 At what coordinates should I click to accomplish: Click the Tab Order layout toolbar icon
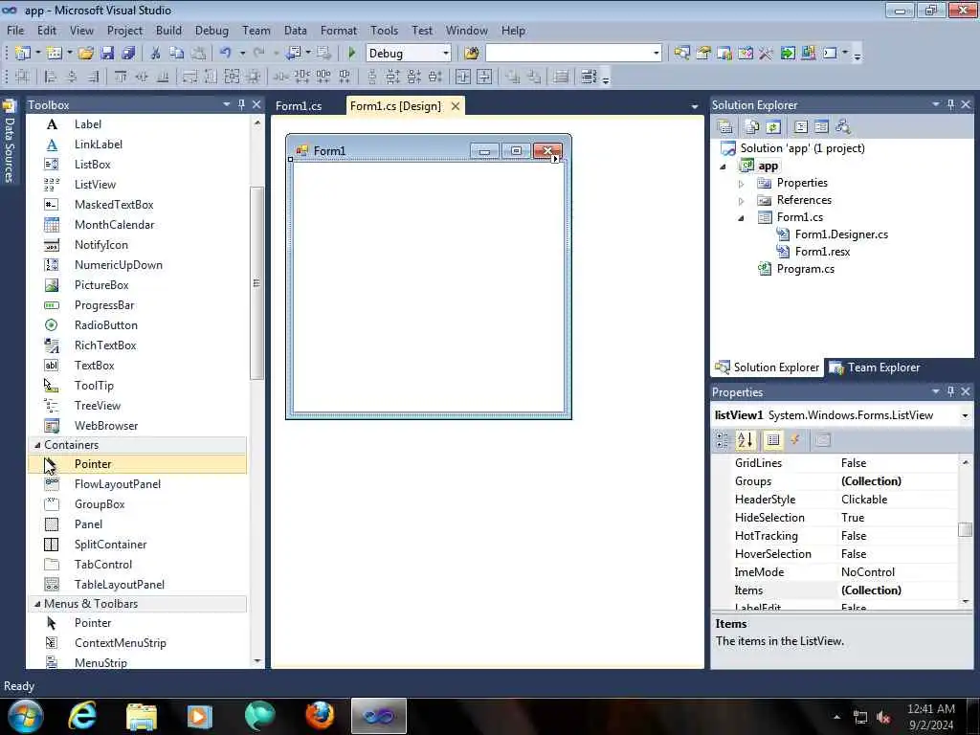589,77
